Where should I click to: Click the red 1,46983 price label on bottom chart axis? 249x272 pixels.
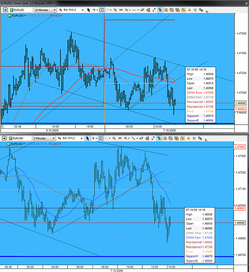239,208
